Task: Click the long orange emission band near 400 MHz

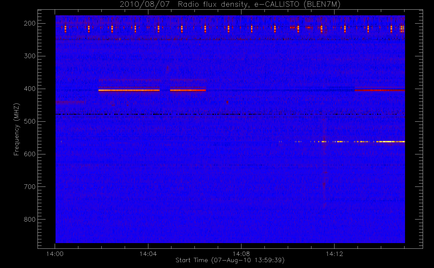Action: point(129,90)
